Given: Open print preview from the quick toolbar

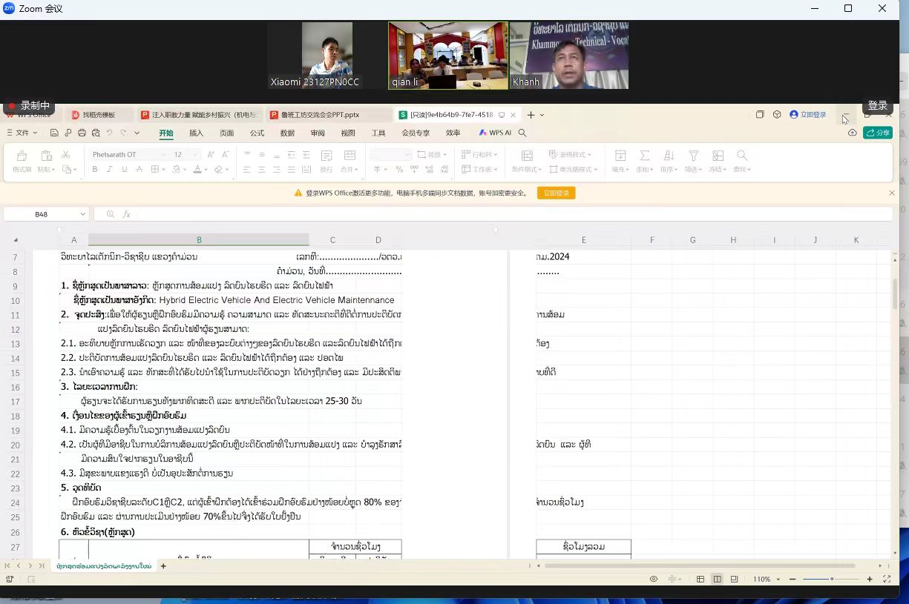Looking at the screenshot, I should [95, 133].
